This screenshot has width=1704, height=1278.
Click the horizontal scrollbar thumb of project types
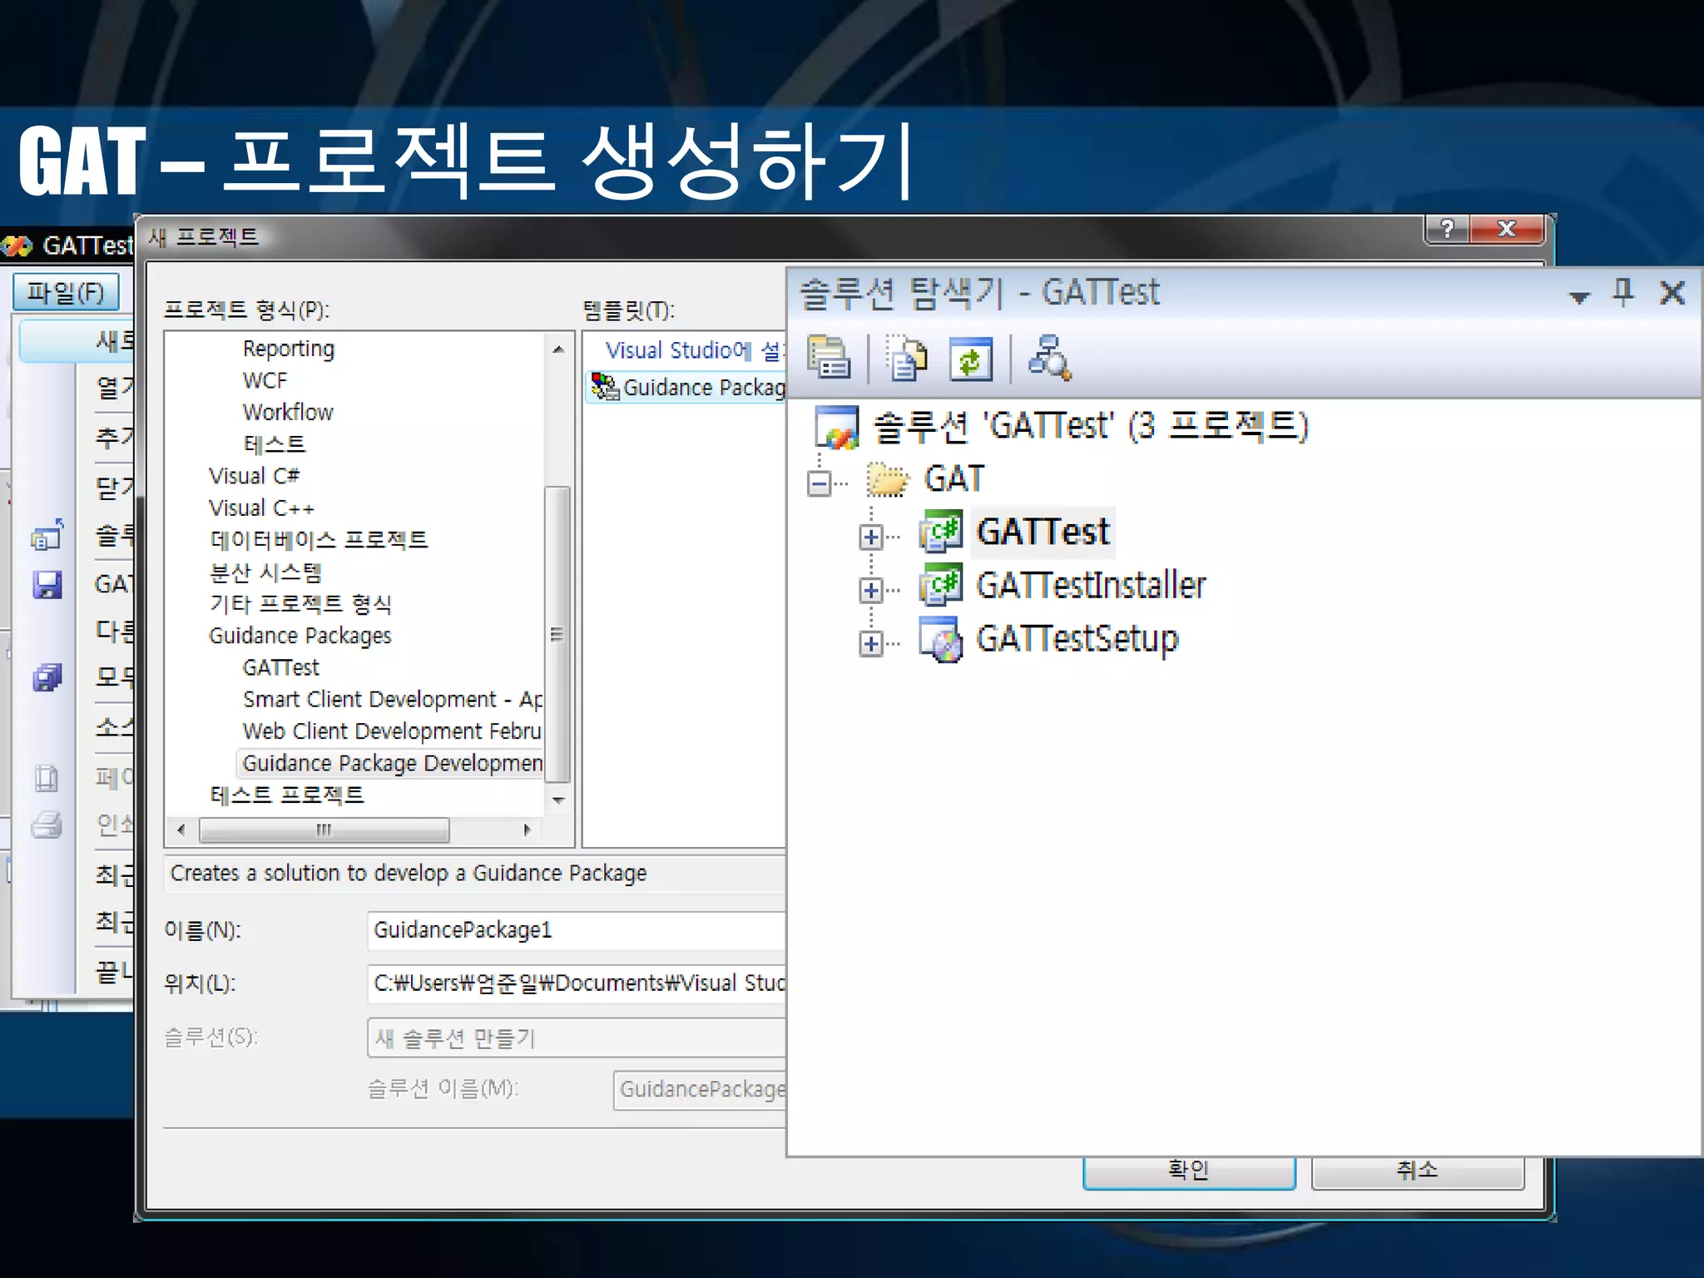[x=324, y=830]
